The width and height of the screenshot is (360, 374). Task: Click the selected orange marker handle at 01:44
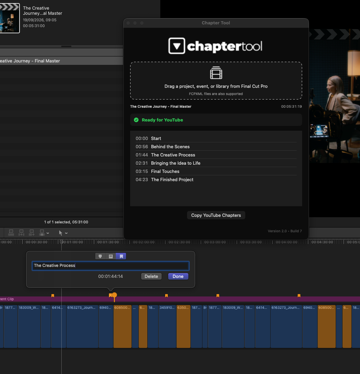114,295
